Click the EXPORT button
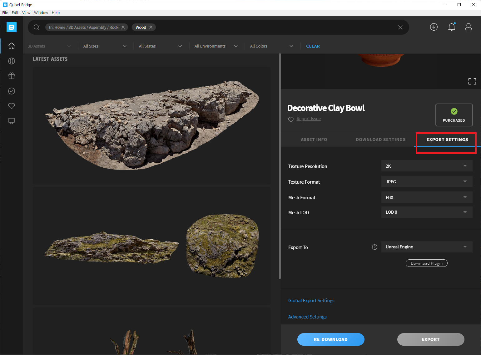Viewport: 481px width, 356px height. (x=431, y=339)
